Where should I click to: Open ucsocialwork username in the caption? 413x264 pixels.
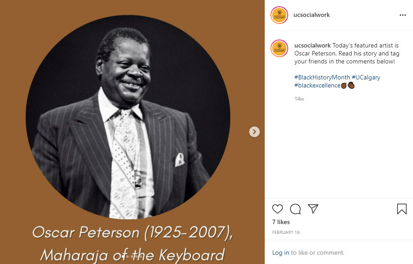tap(312, 46)
